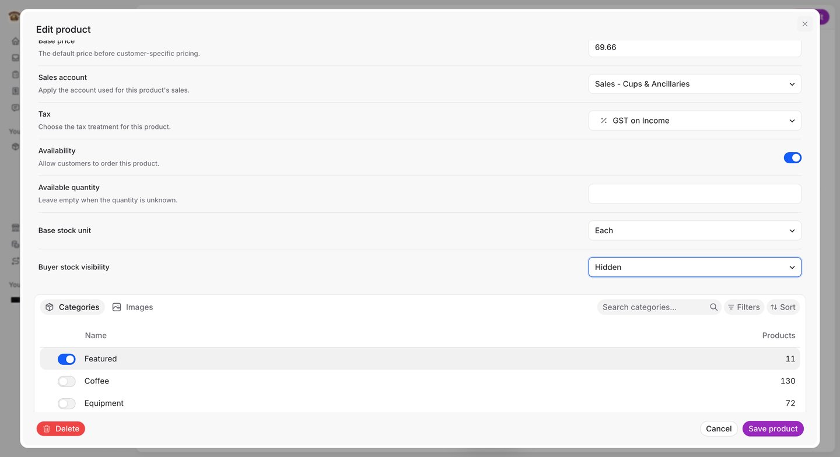Click the Search categories input
The image size is (840, 457).
(x=659, y=307)
